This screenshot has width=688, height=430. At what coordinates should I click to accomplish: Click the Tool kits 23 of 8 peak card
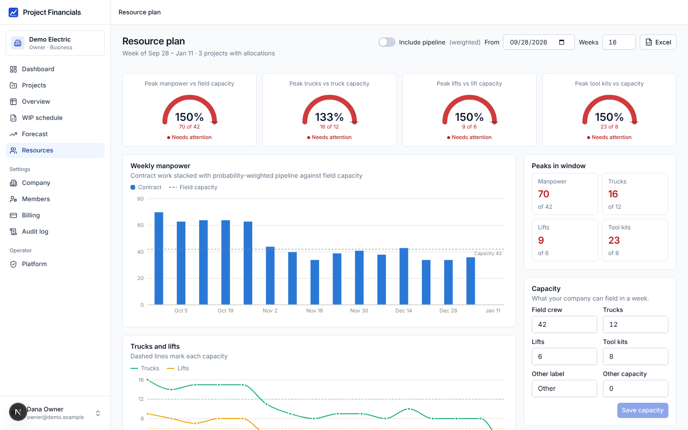click(635, 240)
